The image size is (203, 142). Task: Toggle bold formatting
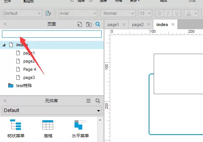(160, 13)
